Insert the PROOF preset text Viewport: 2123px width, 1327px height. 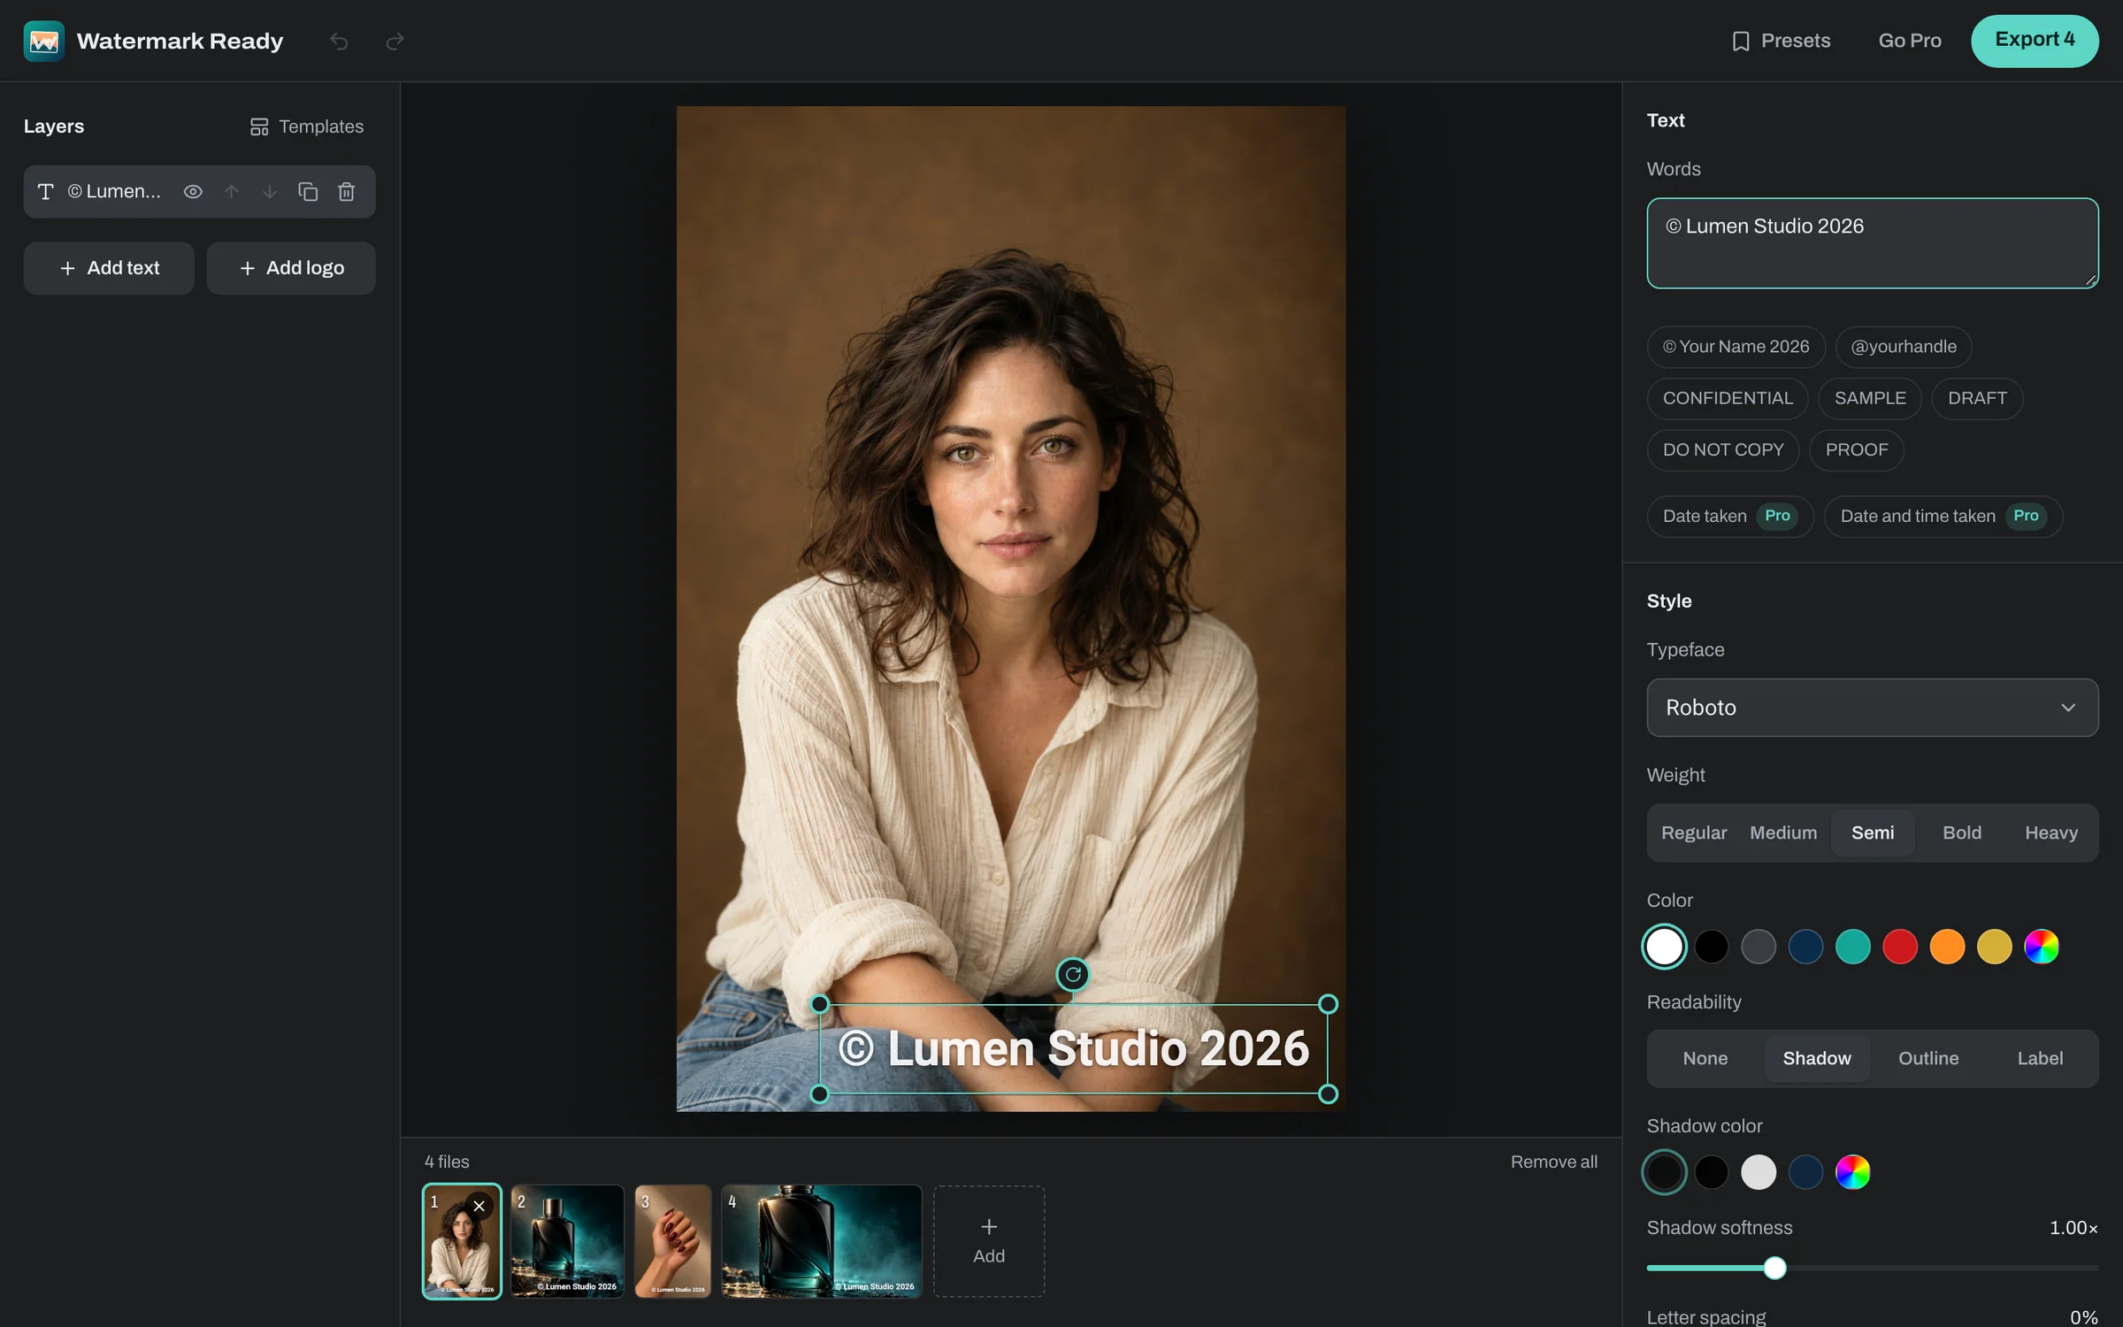pyautogui.click(x=1857, y=449)
